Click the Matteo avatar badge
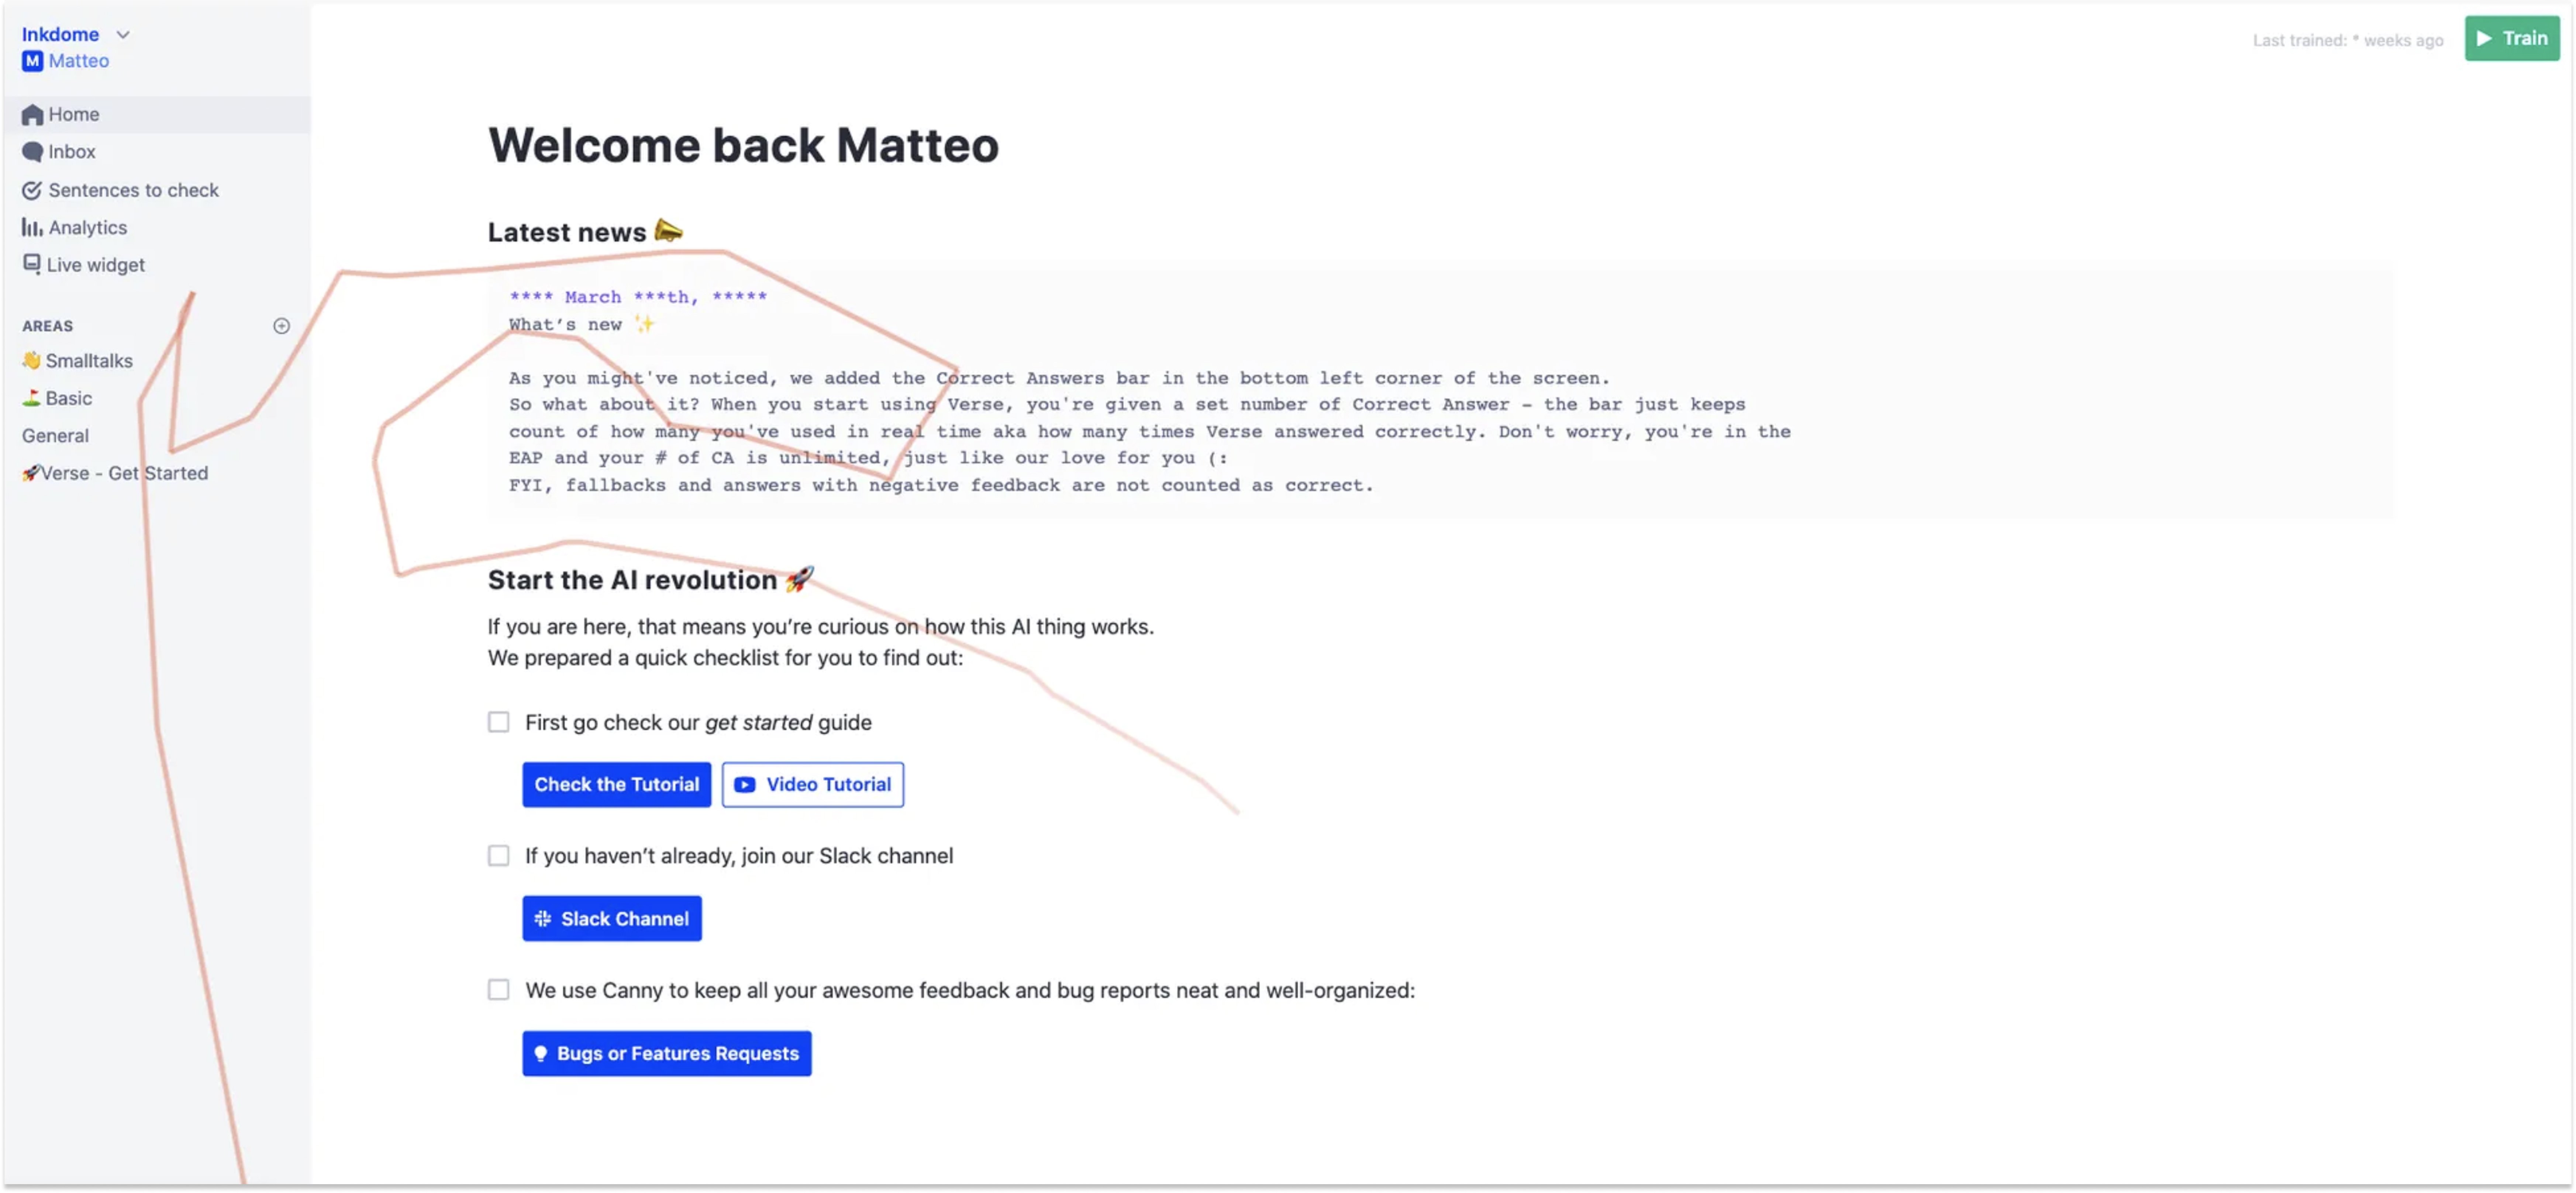 tap(32, 61)
